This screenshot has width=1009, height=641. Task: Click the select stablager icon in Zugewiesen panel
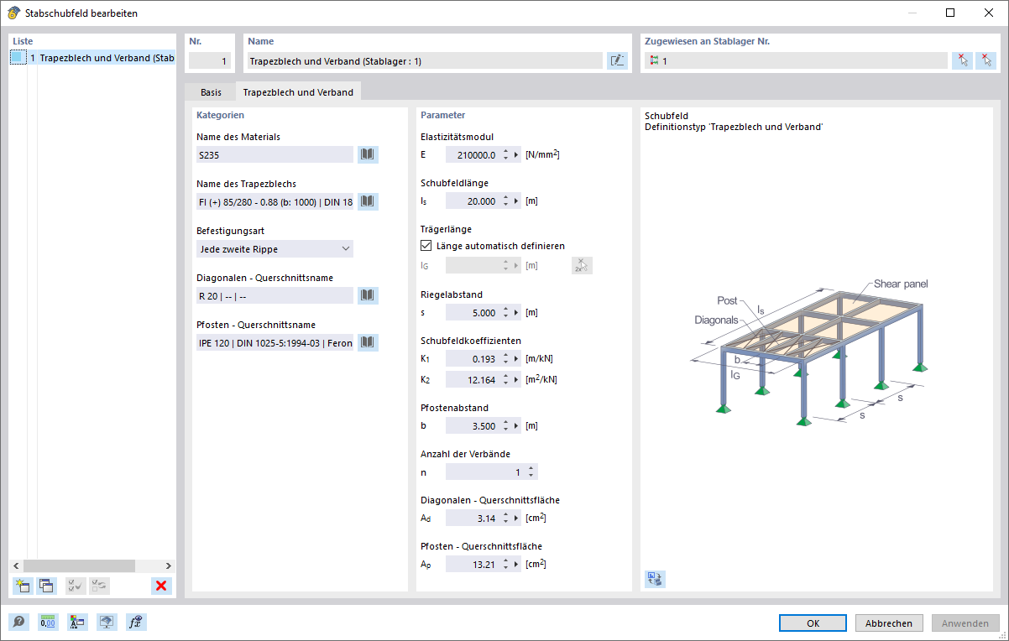coord(962,60)
